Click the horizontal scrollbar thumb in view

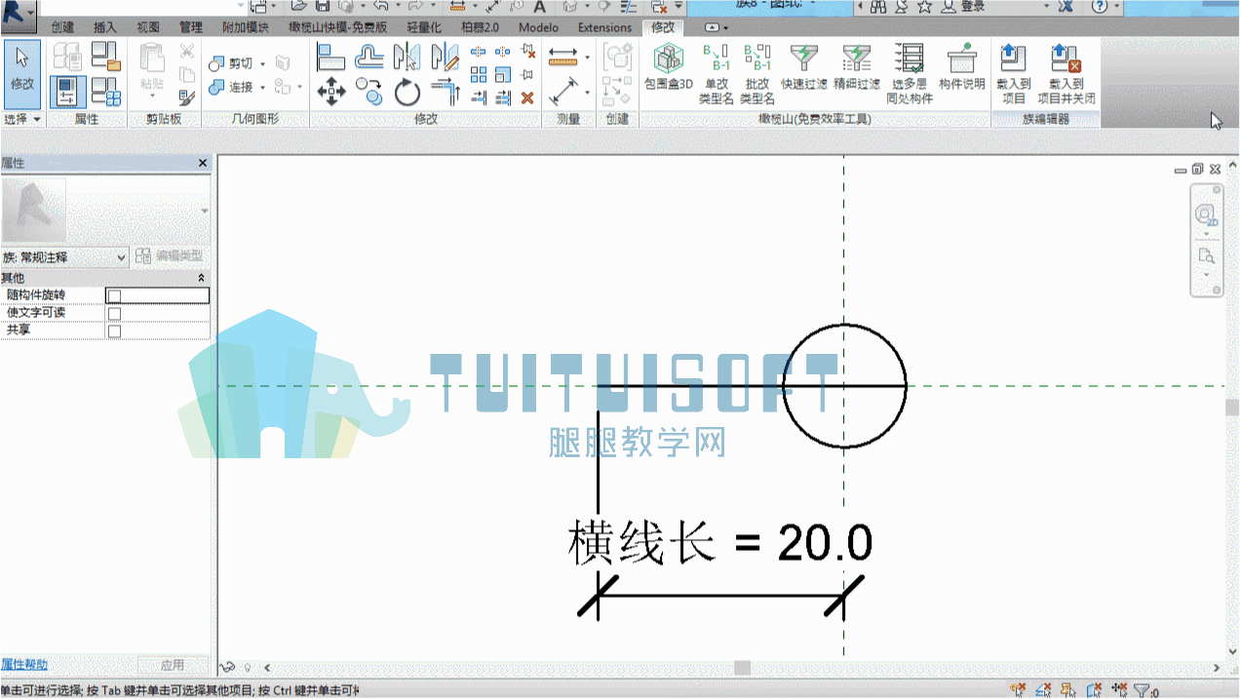[x=743, y=667]
